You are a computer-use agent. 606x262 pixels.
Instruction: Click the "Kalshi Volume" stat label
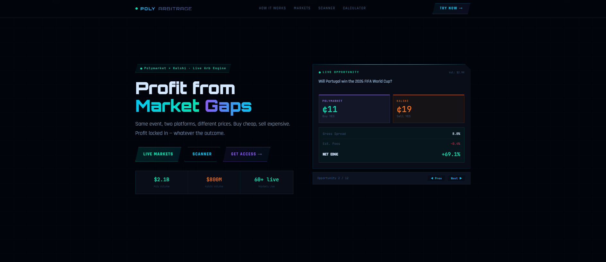point(214,186)
